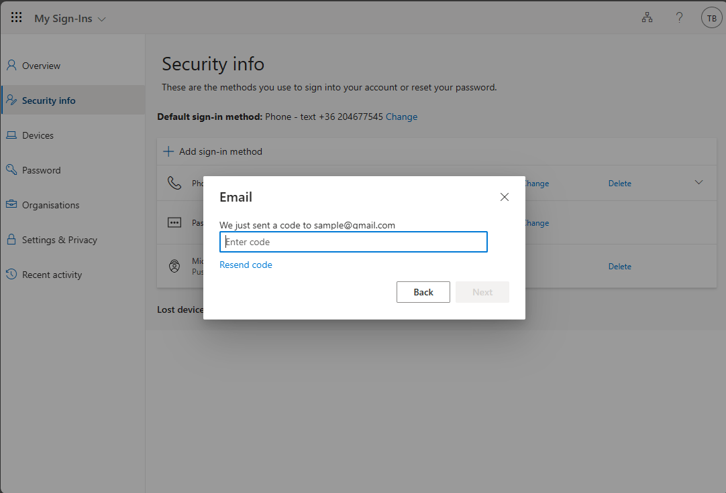726x493 pixels.
Task: Open Devices in the sidebar
Action: point(38,135)
